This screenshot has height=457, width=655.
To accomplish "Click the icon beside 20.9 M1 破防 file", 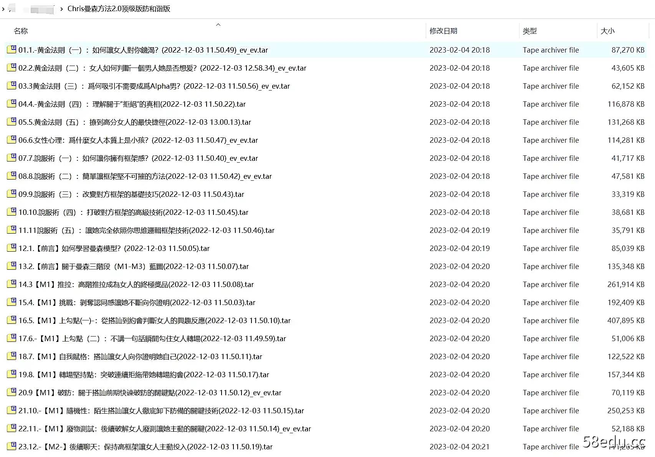I will pyautogui.click(x=12, y=392).
